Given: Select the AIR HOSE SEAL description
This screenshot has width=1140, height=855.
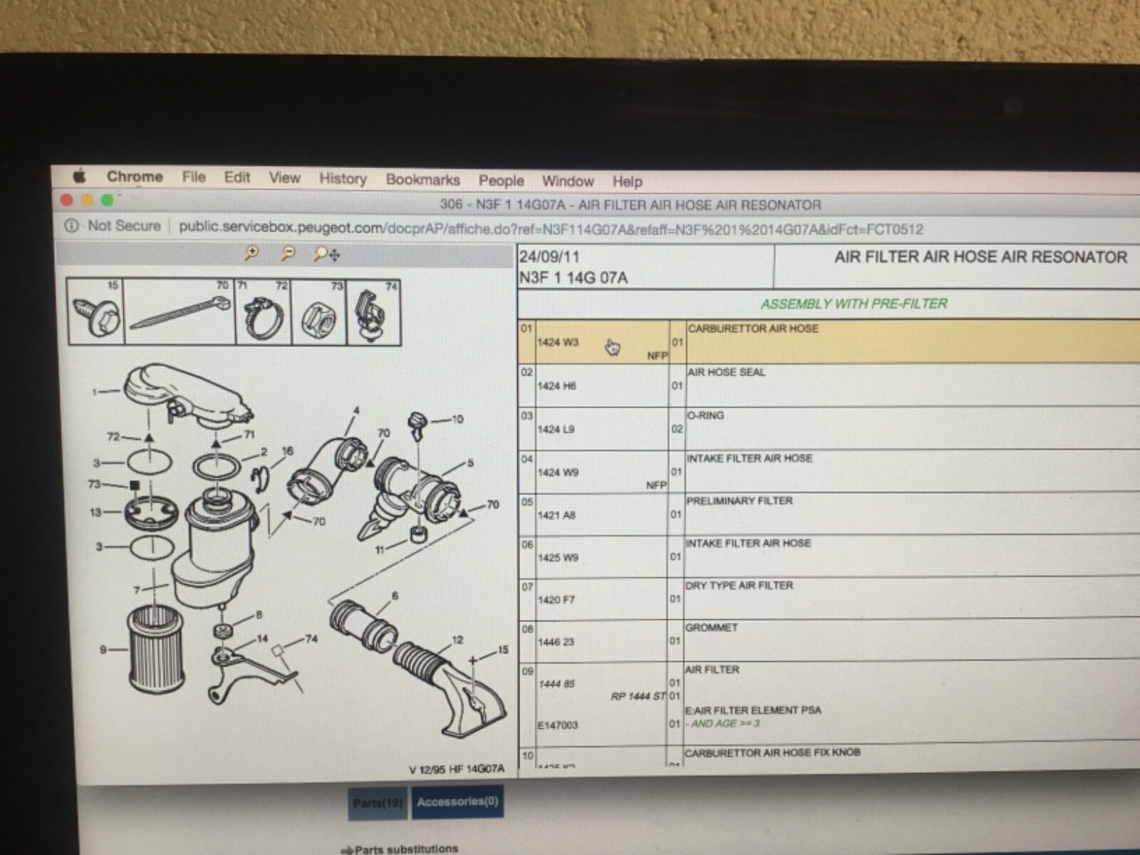Looking at the screenshot, I should tap(726, 372).
